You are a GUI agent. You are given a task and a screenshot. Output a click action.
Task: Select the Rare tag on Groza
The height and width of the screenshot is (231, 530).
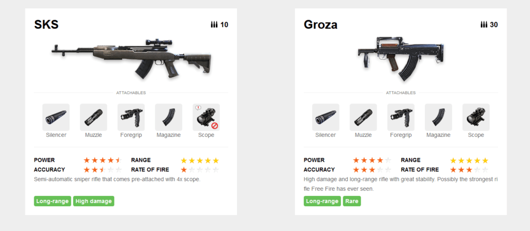pos(352,201)
